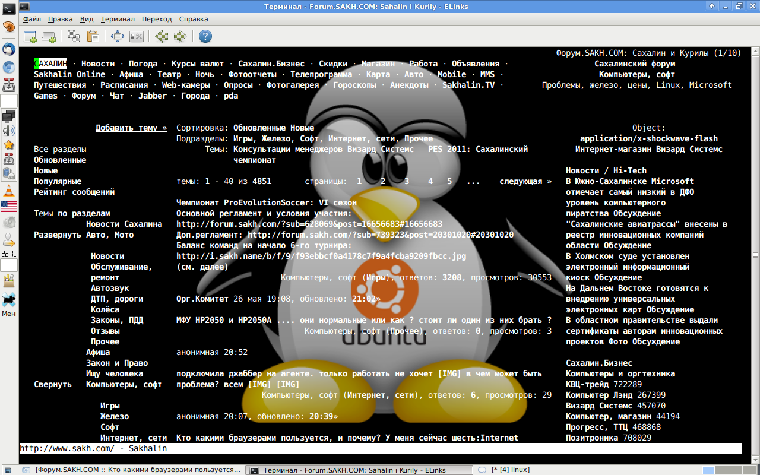Open Thunderbird mail from left panel
Viewport: 760px width, 475px height.
(x=9, y=49)
